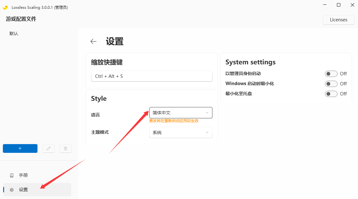This screenshot has height=199, width=358.
Task: Click the back arrow next to 设置
Action: coord(93,41)
